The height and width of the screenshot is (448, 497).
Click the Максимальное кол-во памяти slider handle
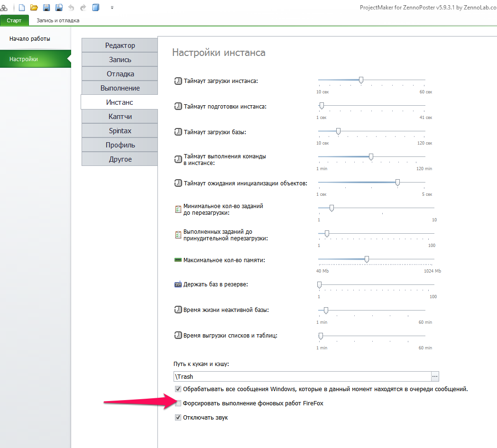[x=367, y=259]
